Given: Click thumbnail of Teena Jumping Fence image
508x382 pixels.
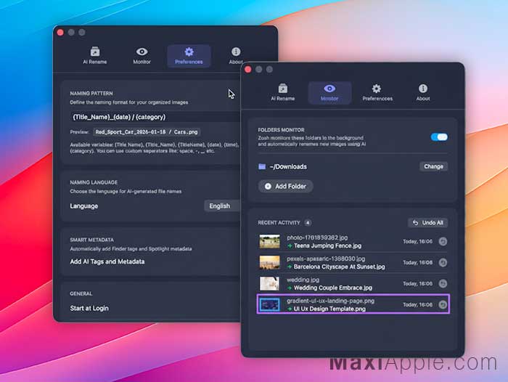Looking at the screenshot, I should pyautogui.click(x=269, y=241).
